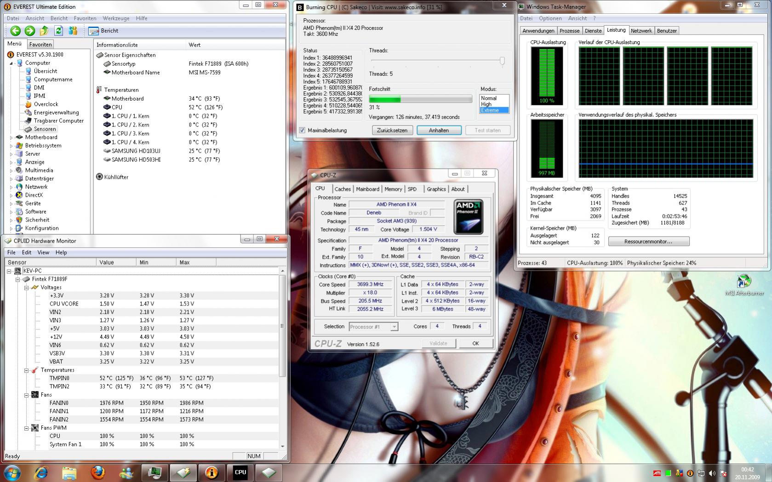Select TMPIN0 temperature row
Image resolution: width=772 pixels, height=482 pixels.
coord(143,379)
